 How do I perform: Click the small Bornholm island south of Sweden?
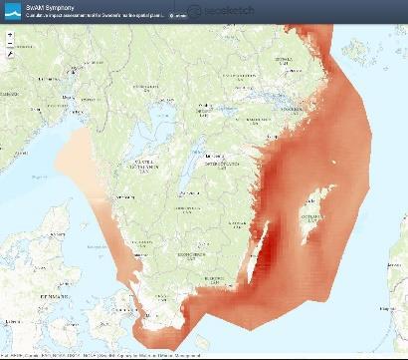[x=201, y=342]
